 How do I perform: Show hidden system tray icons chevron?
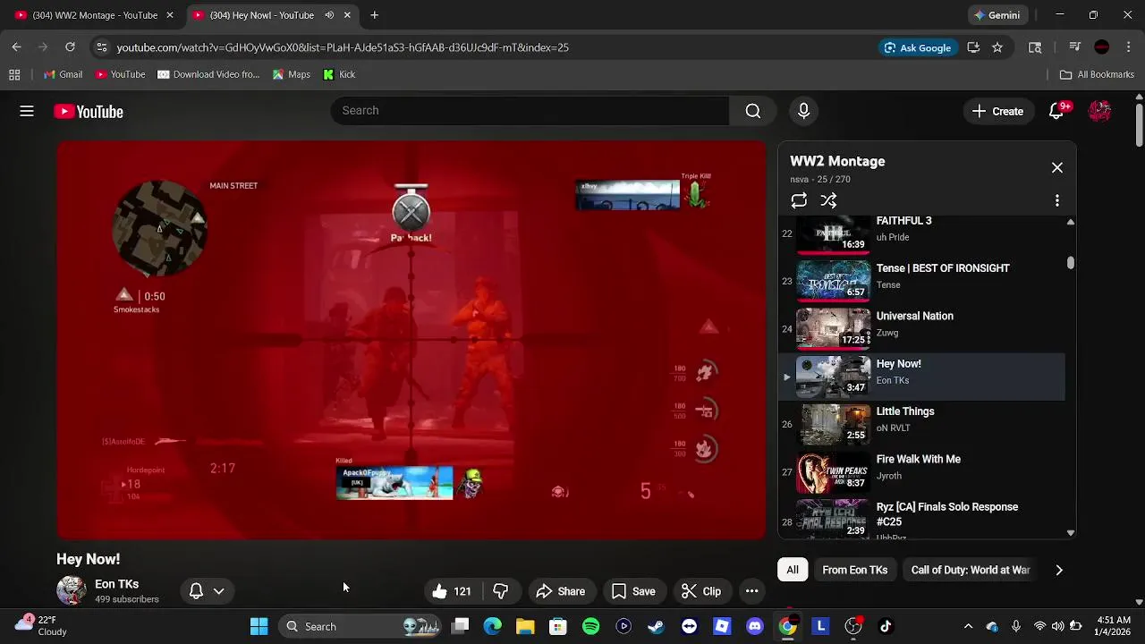point(968,626)
